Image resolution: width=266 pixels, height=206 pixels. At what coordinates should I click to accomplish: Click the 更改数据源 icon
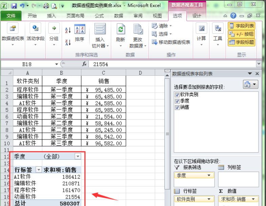coord(138,29)
